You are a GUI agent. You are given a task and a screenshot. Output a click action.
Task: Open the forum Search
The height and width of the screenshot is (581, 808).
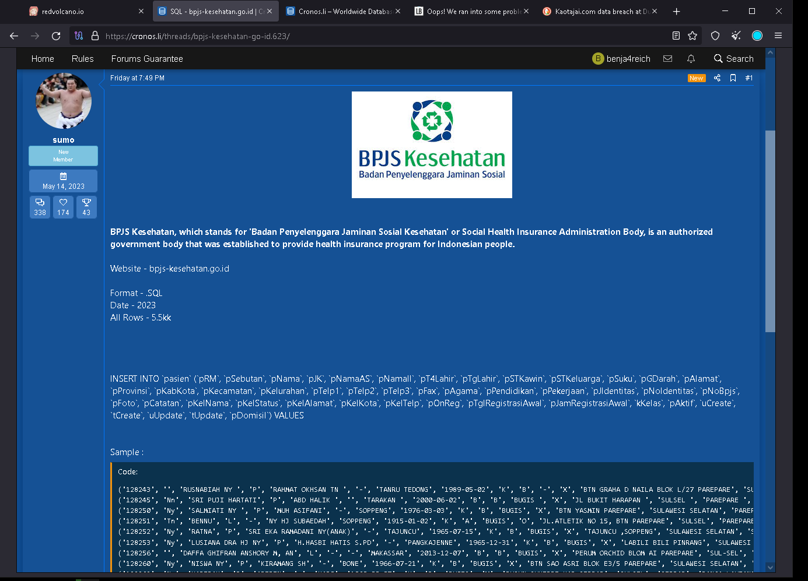pyautogui.click(x=733, y=58)
